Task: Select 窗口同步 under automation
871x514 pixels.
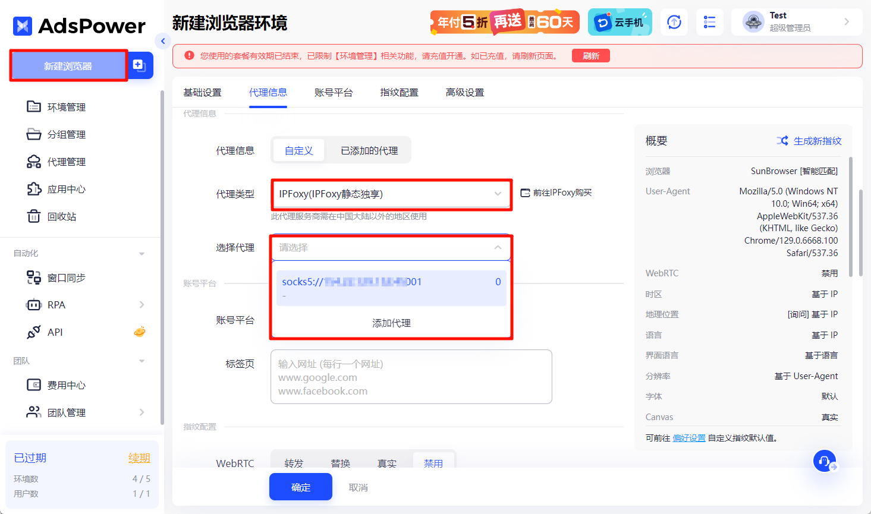Action: (x=69, y=277)
